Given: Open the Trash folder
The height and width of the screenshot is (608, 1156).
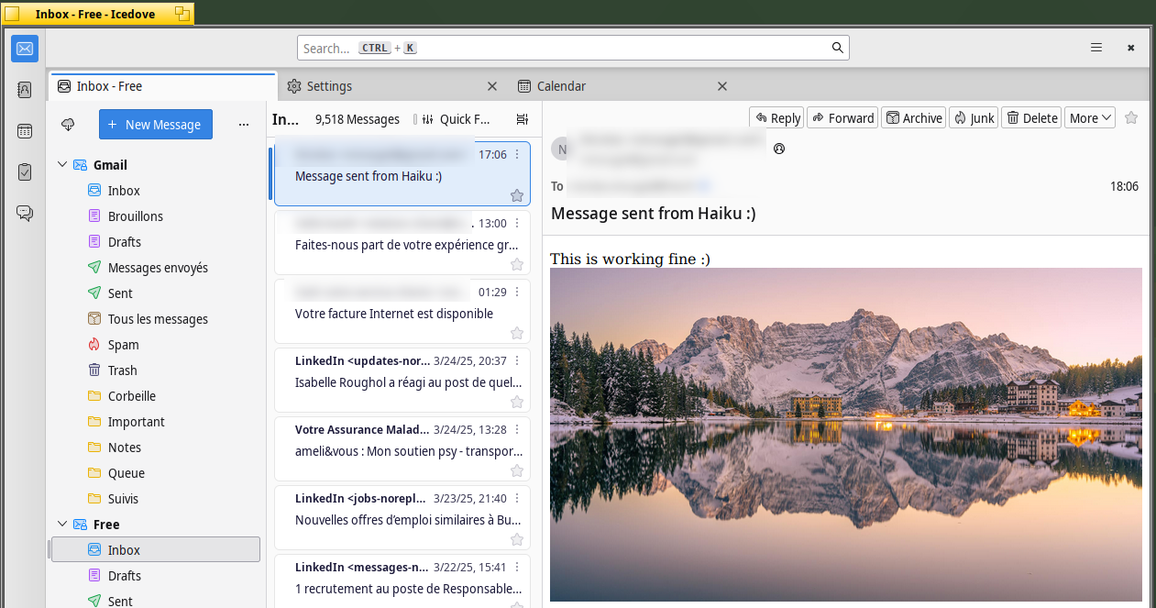Looking at the screenshot, I should [x=156, y=370].
